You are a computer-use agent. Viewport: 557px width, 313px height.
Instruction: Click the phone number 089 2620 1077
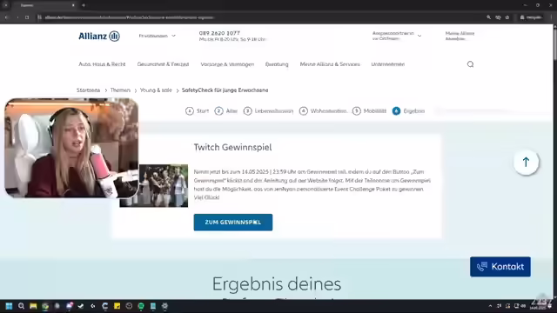coord(219,33)
